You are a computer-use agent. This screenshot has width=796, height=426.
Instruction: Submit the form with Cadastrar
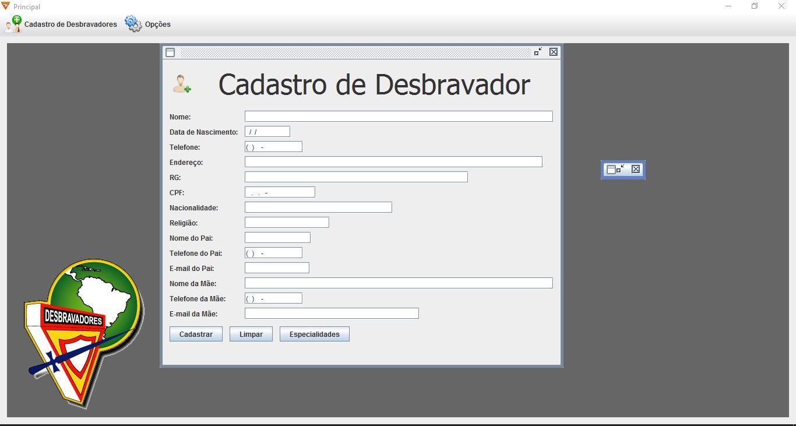[x=196, y=334]
